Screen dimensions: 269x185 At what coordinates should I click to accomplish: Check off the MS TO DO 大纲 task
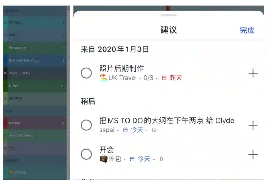click(x=86, y=125)
